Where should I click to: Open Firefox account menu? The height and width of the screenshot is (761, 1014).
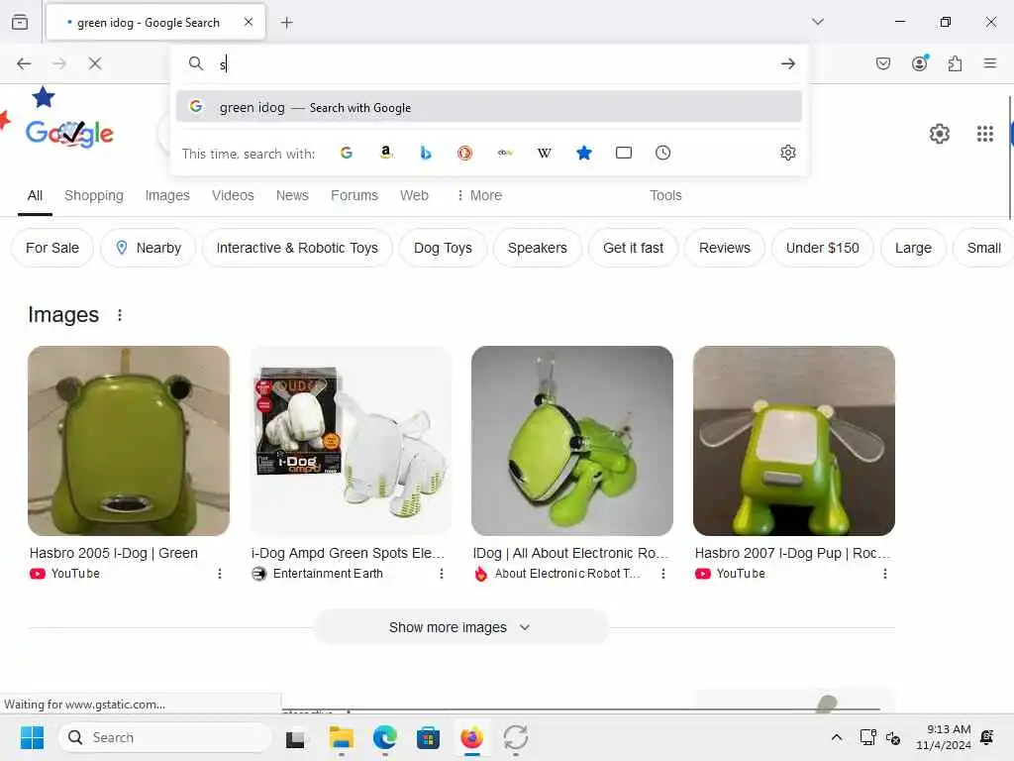pyautogui.click(x=920, y=62)
